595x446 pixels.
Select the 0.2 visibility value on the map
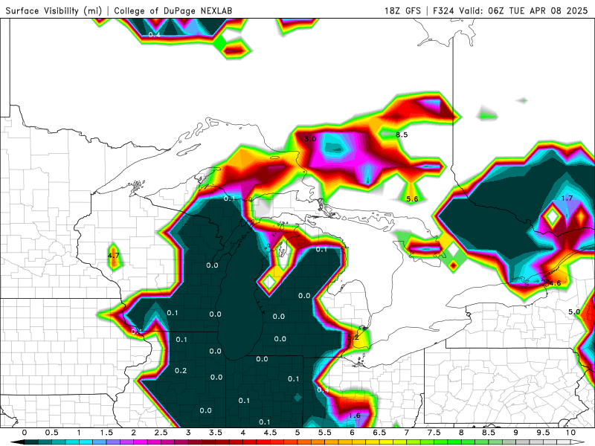181,370
